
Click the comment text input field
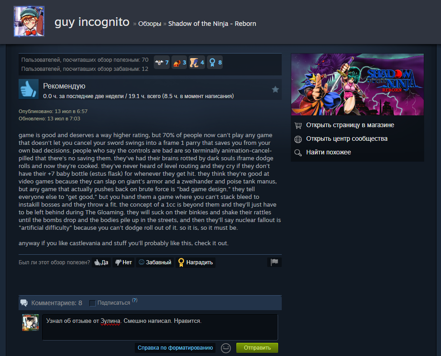click(x=160, y=327)
